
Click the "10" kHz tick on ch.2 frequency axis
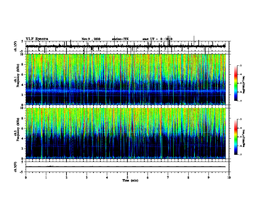(22, 108)
